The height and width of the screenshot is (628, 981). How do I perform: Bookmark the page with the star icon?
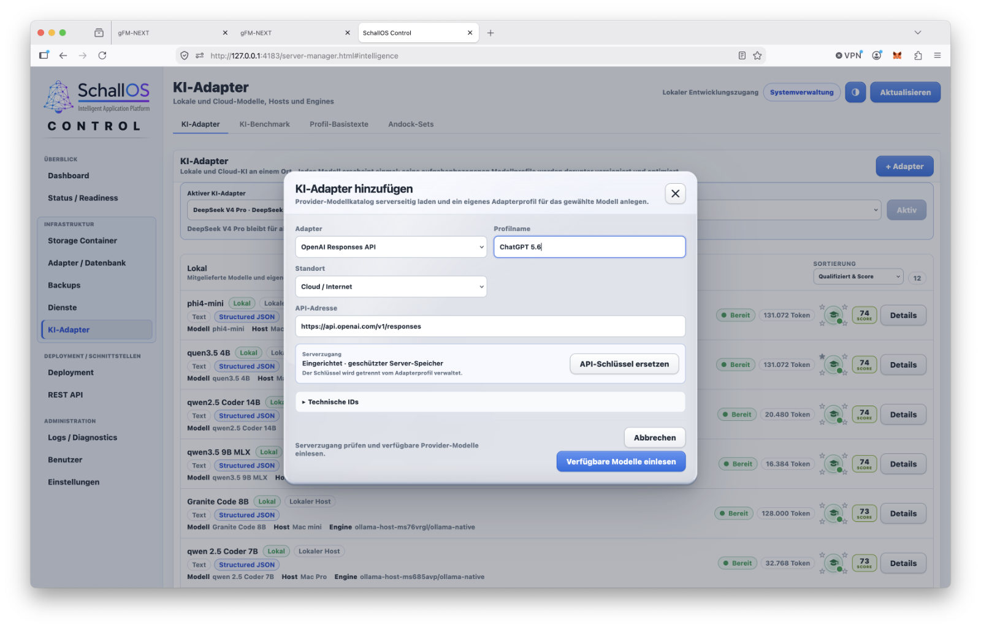pyautogui.click(x=757, y=56)
